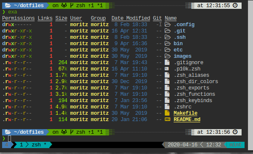Click the open folder icon in top prompt
Image resolution: width=253 pixels, height=154 pixels.
pos(8,5)
